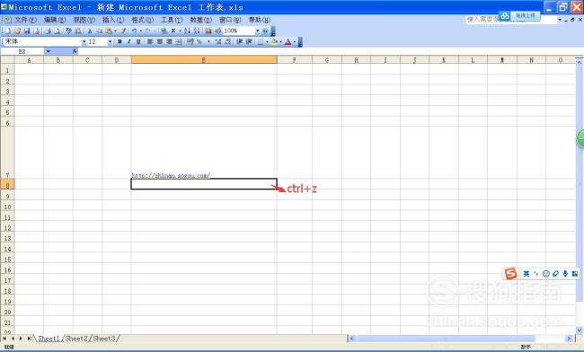Click the Print Preview icon
The width and height of the screenshot is (584, 352).
57,31
